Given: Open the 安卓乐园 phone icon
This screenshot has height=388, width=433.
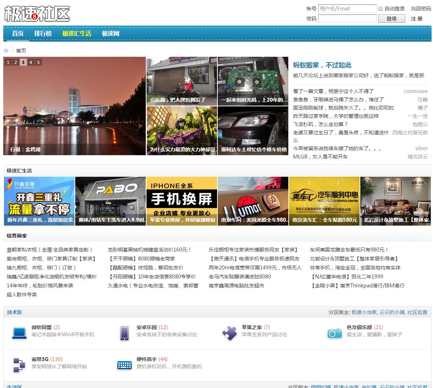Looking at the screenshot, I should point(125,333).
